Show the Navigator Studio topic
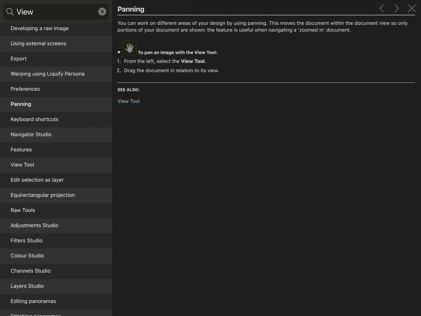The image size is (421, 316). pyautogui.click(x=31, y=135)
